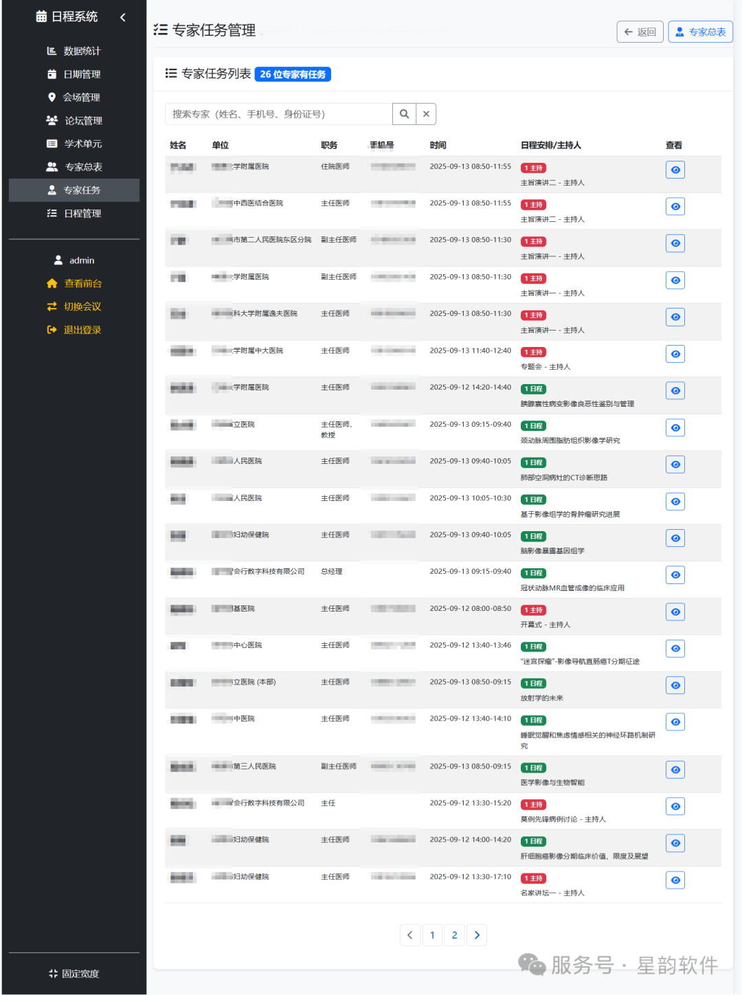Select 专家任务 in the sidebar
The height and width of the screenshot is (995, 742).
click(x=74, y=190)
